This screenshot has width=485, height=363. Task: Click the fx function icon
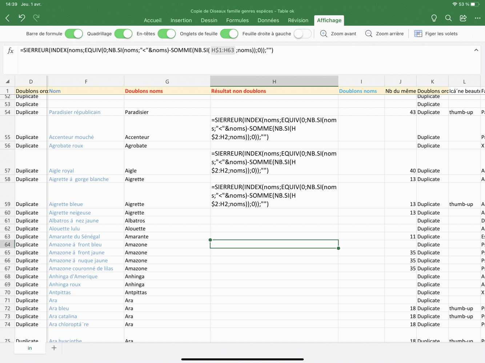(x=11, y=50)
